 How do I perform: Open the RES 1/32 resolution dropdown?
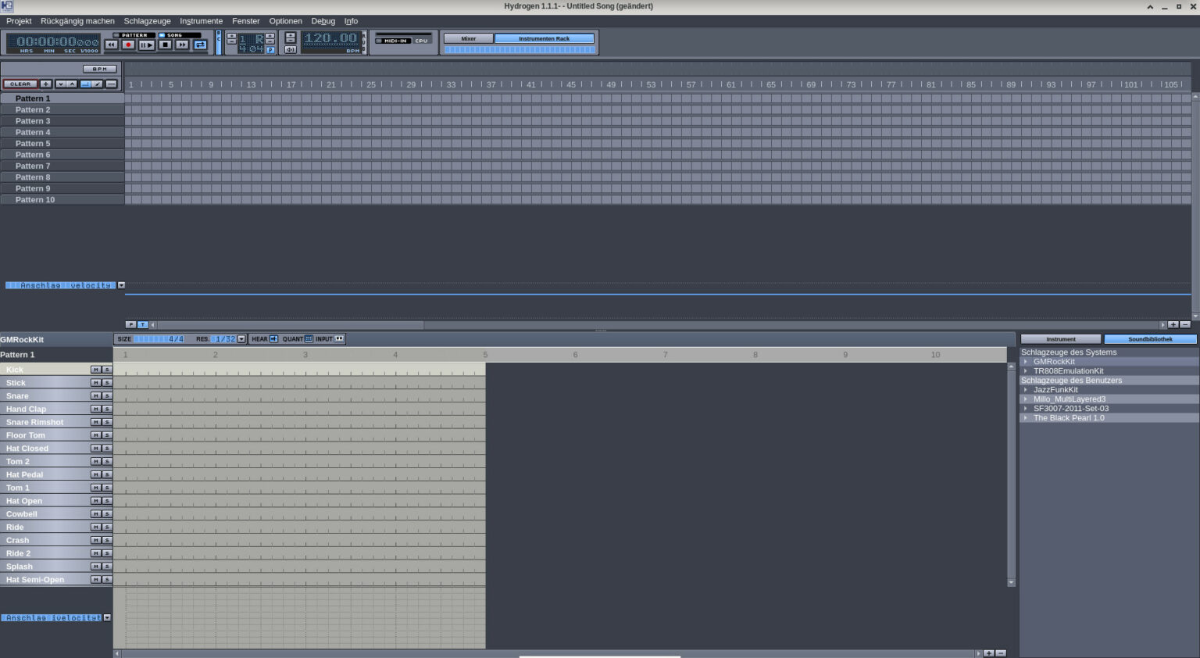point(241,338)
